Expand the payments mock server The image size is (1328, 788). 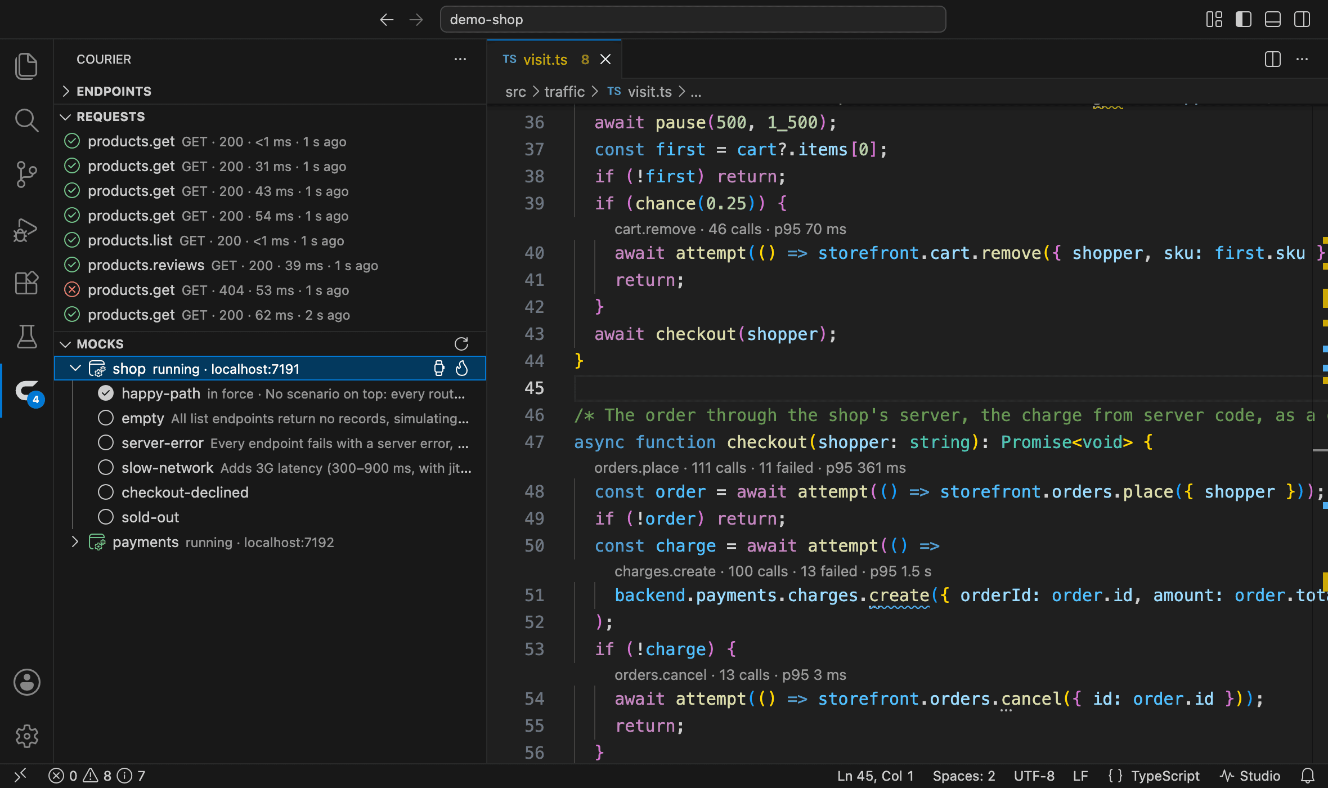point(75,542)
